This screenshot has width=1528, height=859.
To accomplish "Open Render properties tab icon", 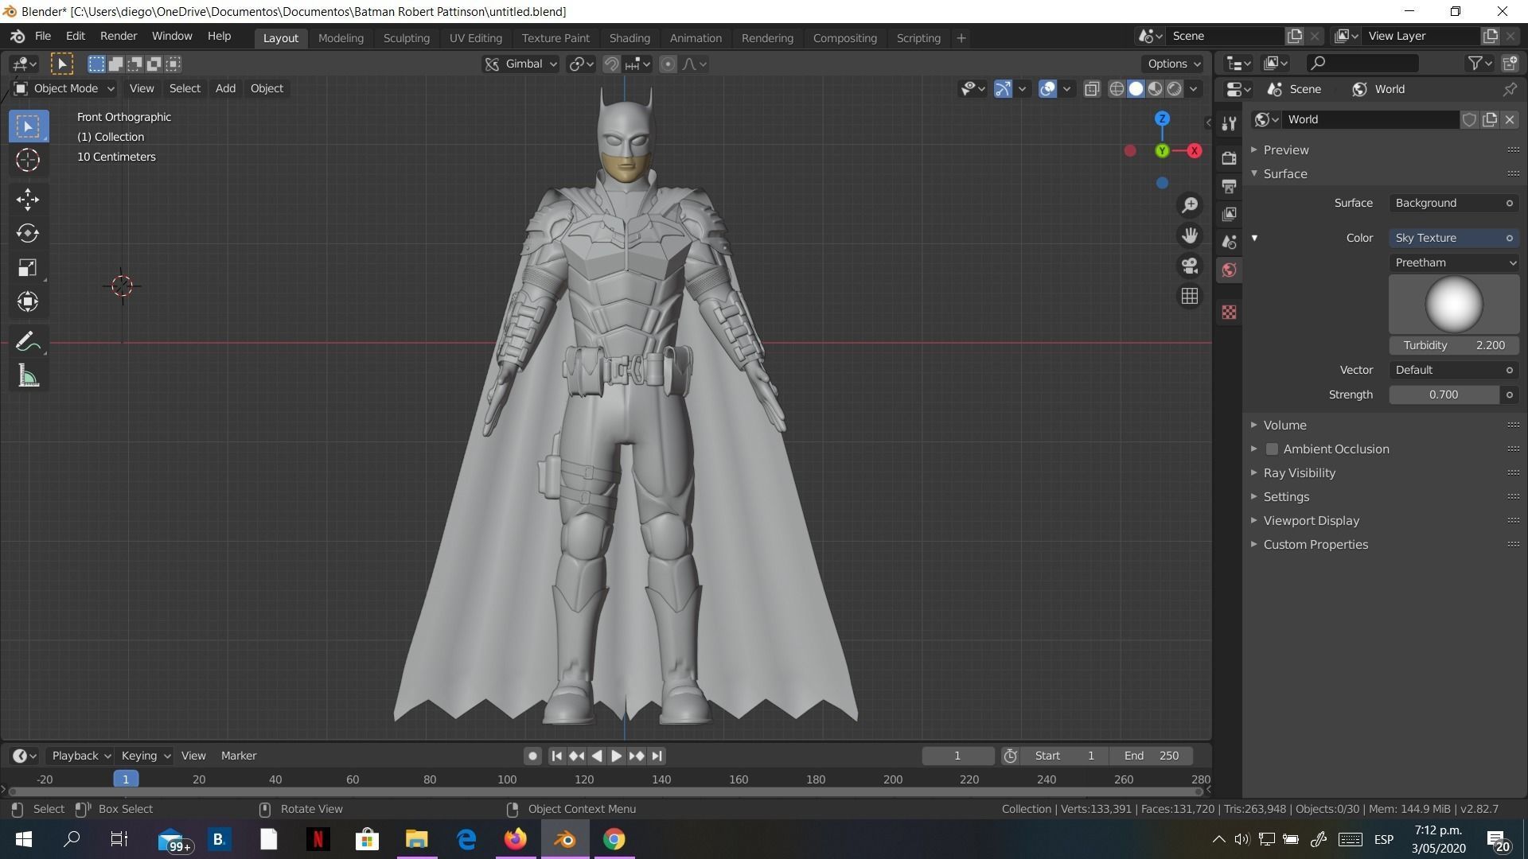I will (1230, 157).
